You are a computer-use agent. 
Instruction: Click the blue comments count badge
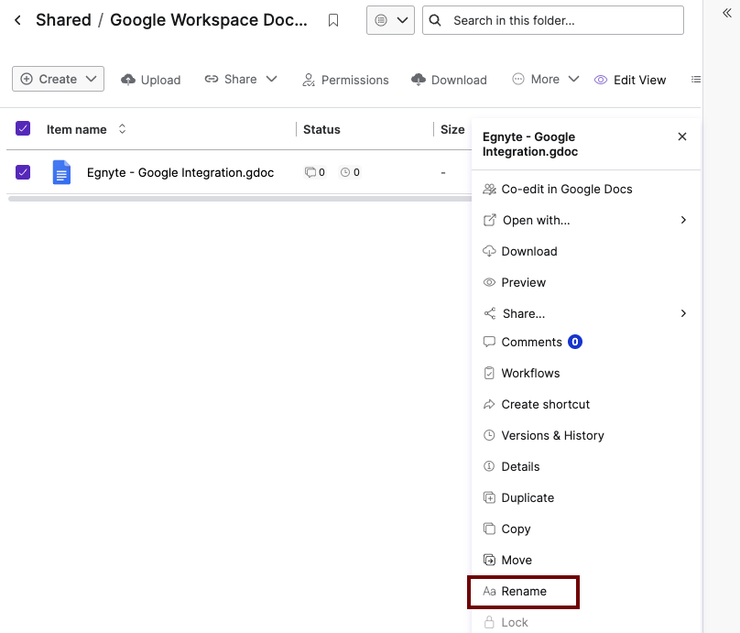point(575,342)
